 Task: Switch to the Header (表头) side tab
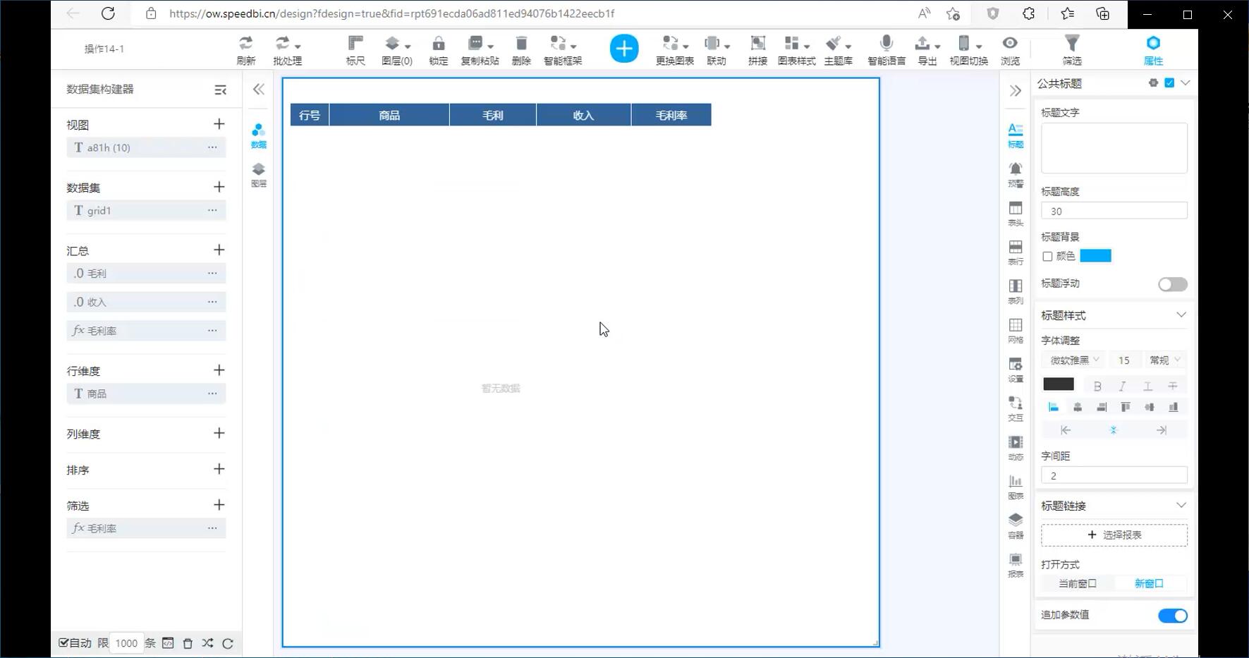coord(1015,213)
